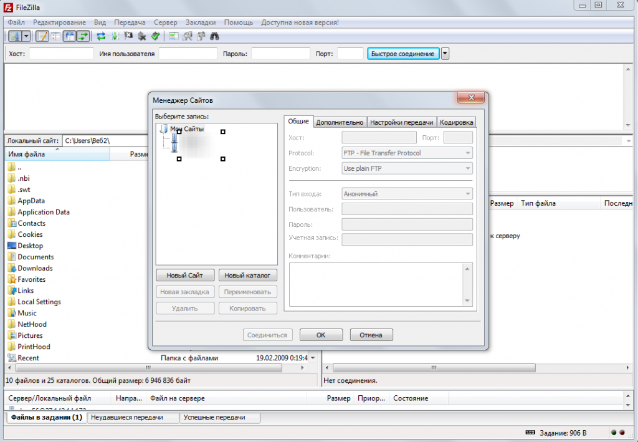The image size is (638, 442).
Task: Toggle synchronized browsing toolbar icon
Action: (x=201, y=36)
